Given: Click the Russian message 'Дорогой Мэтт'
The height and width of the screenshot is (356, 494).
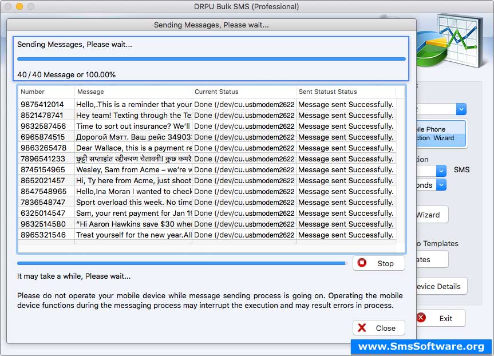Looking at the screenshot, I should coord(133,137).
